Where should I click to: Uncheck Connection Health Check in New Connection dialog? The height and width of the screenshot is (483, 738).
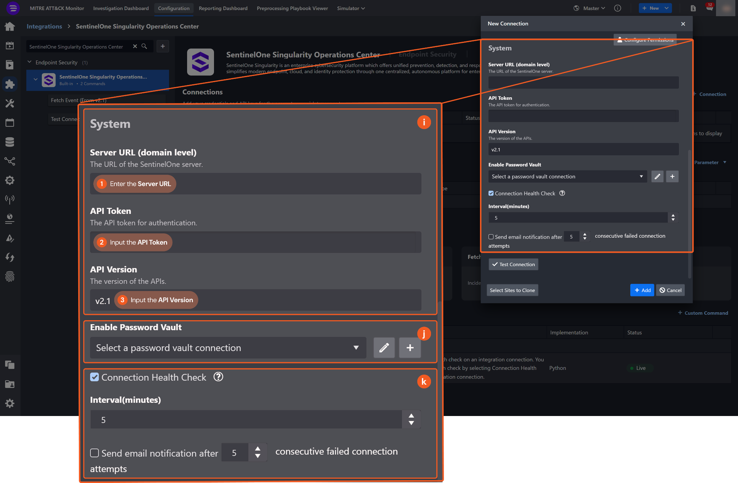point(491,193)
